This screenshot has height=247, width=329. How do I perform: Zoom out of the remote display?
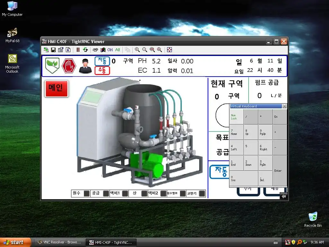[145, 50]
